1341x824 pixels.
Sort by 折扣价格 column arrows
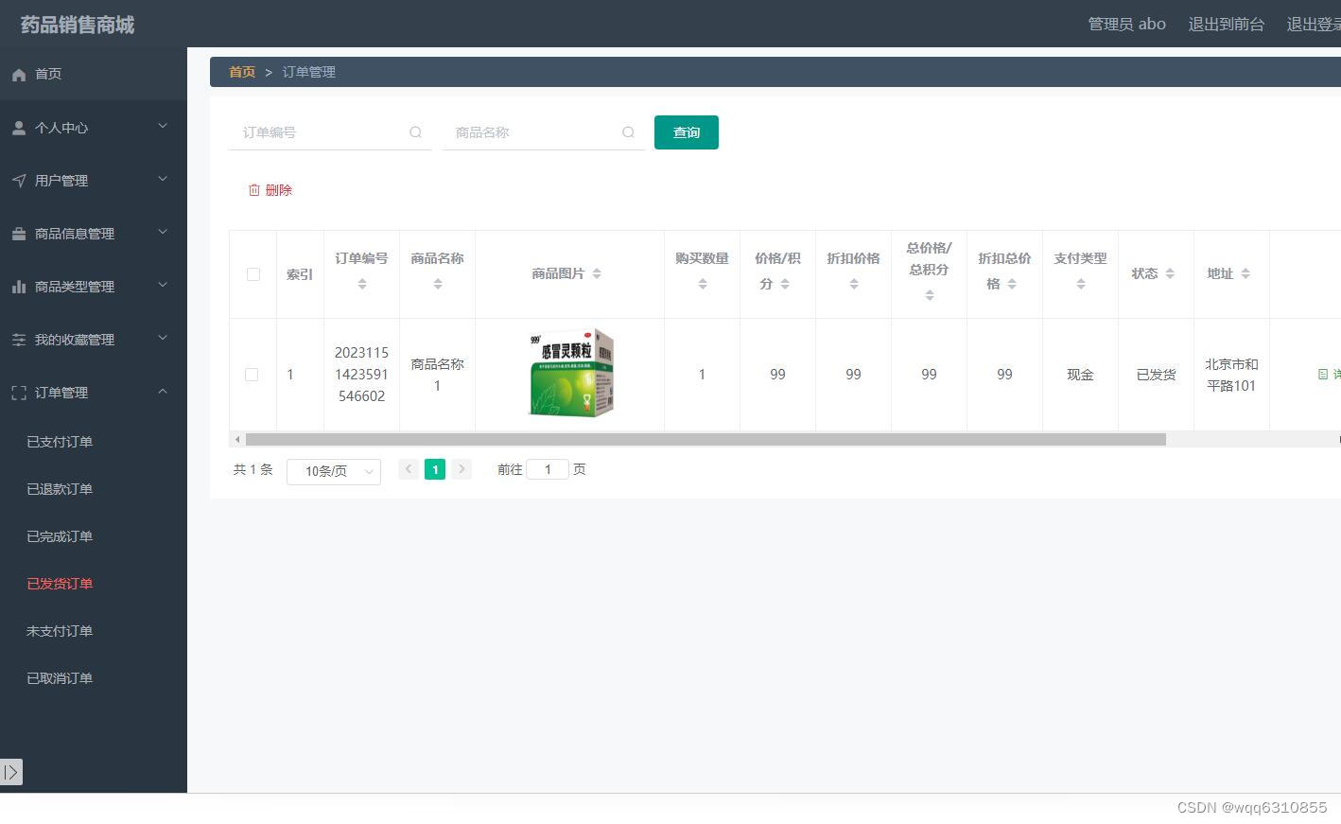pyautogui.click(x=854, y=284)
